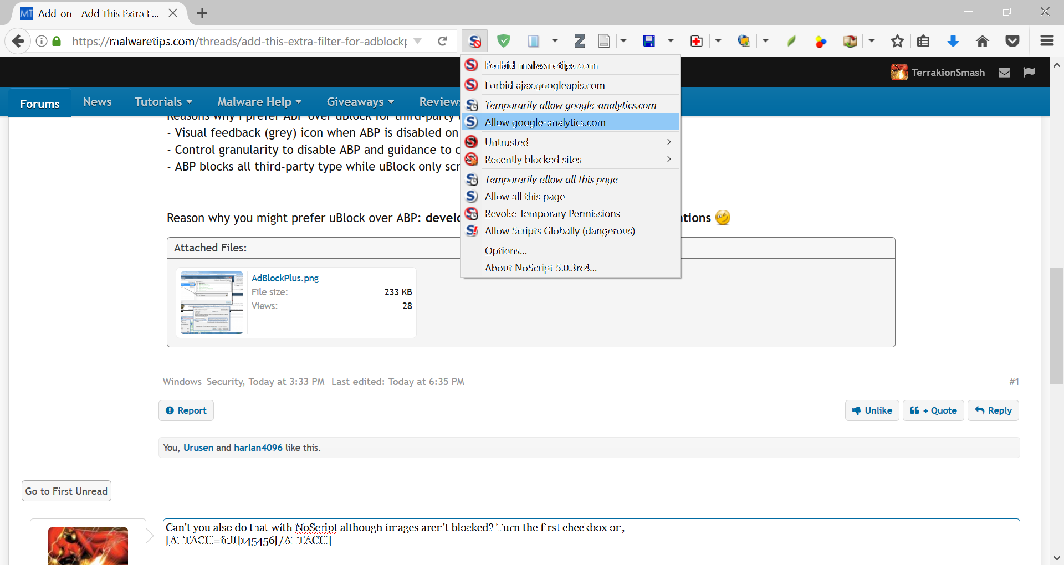Go back with the back arrow
Viewport: 1064px width, 565px height.
(18, 41)
